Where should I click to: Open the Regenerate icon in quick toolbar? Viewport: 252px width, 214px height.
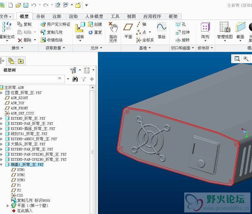[x=58, y=5]
